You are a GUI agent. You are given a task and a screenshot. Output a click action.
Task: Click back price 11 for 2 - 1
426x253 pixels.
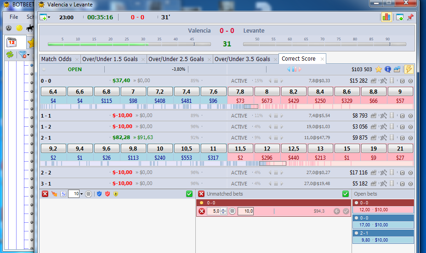tap(213, 149)
